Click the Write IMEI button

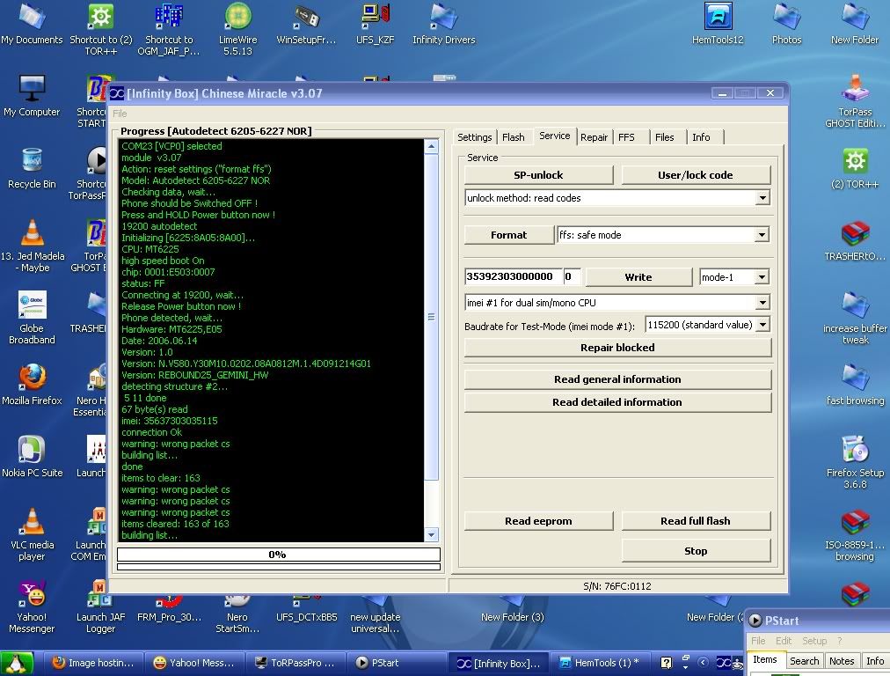638,277
